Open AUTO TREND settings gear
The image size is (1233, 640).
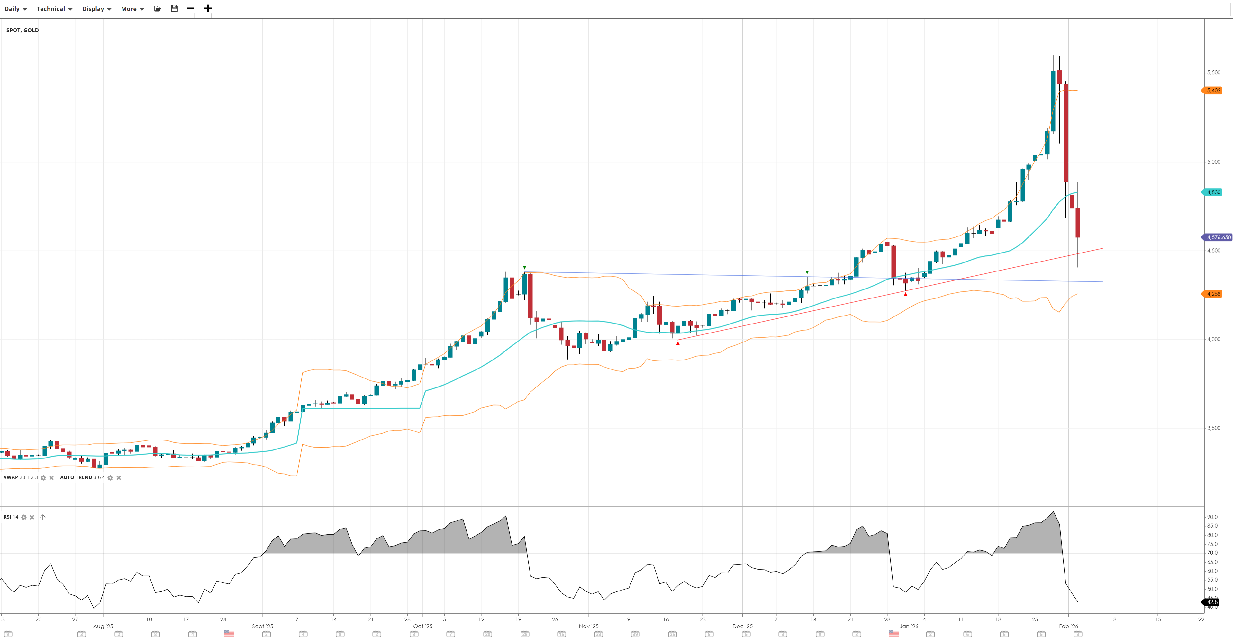pyautogui.click(x=110, y=477)
